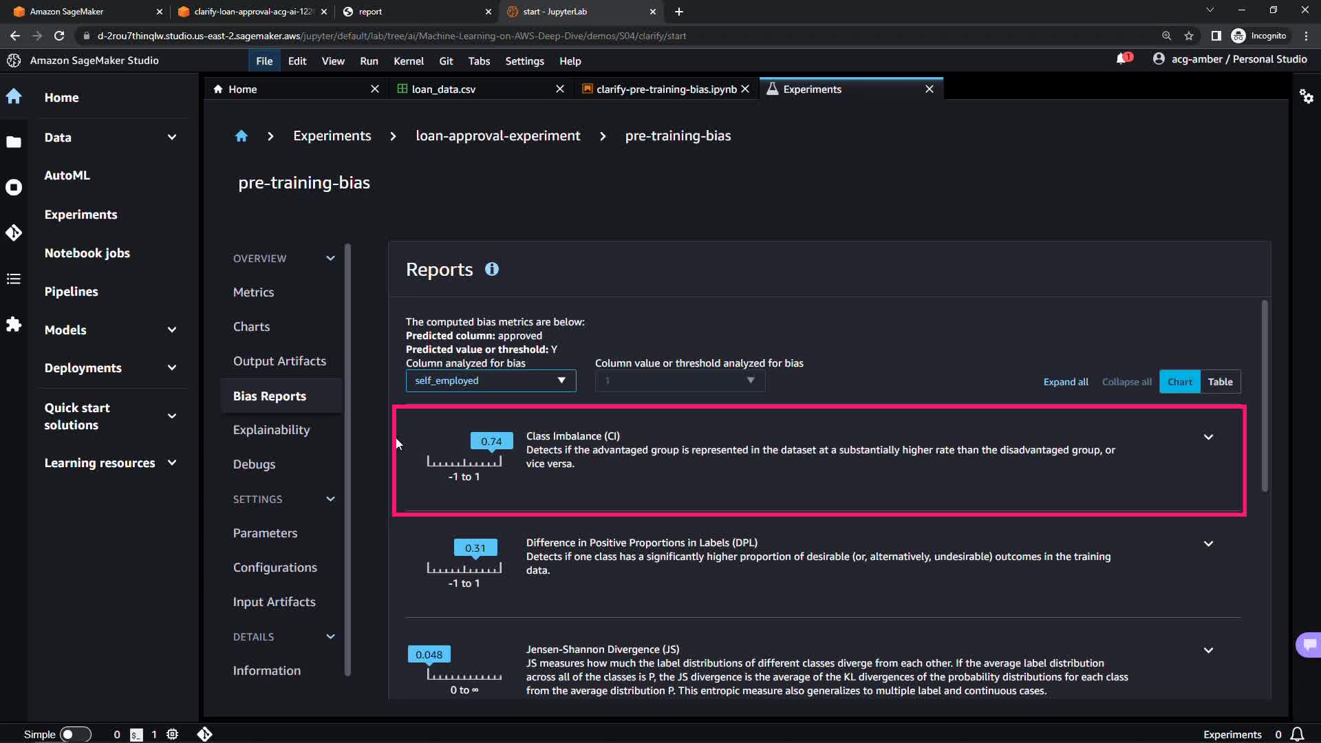The height and width of the screenshot is (743, 1321).
Task: Open the file browser folder icon
Action: tap(14, 142)
